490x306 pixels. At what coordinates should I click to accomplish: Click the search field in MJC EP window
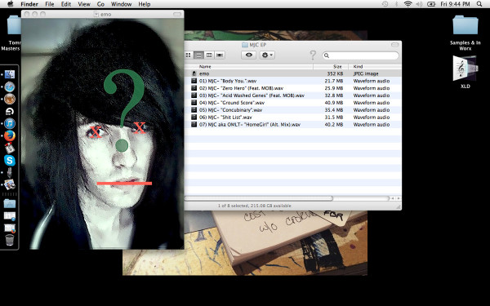click(361, 55)
